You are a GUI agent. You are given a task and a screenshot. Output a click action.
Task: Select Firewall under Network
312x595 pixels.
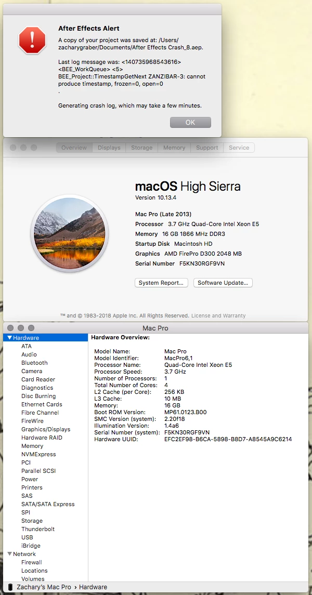tap(32, 562)
